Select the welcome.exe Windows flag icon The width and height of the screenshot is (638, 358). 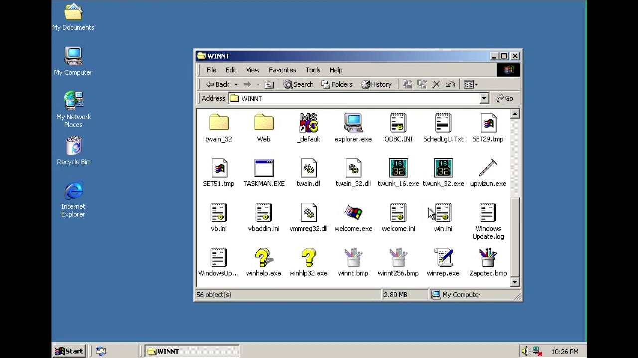point(353,213)
